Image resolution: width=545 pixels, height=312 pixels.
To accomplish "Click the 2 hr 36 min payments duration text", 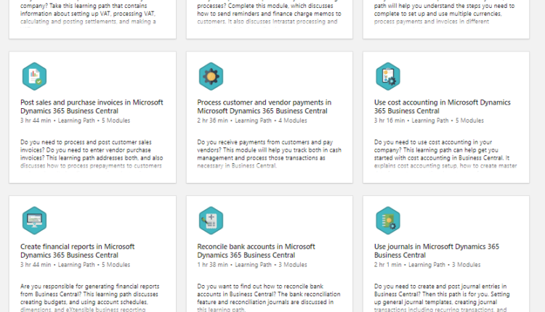I will 213,120.
